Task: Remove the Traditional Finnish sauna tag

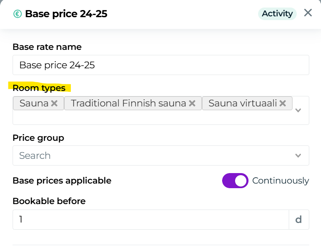Action: 192,103
